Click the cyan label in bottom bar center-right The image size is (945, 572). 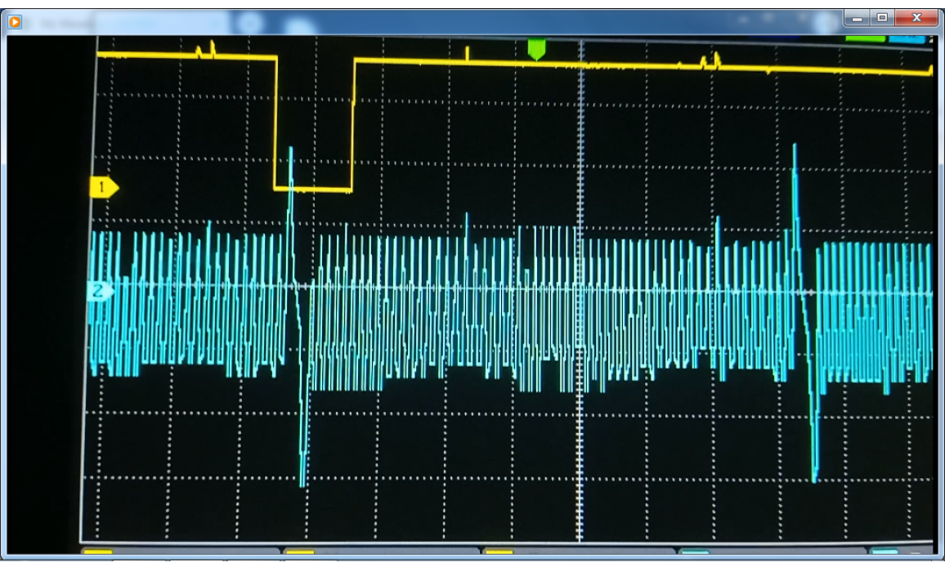(x=695, y=552)
